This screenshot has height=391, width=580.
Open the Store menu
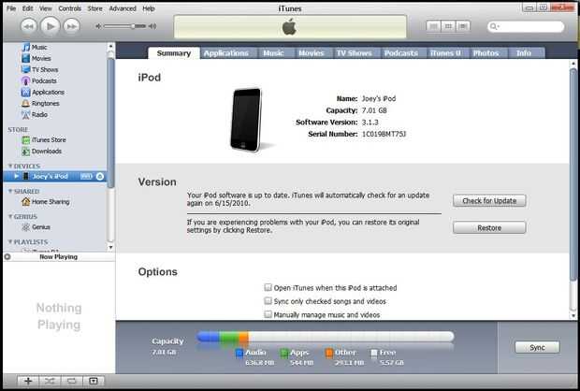pos(94,8)
